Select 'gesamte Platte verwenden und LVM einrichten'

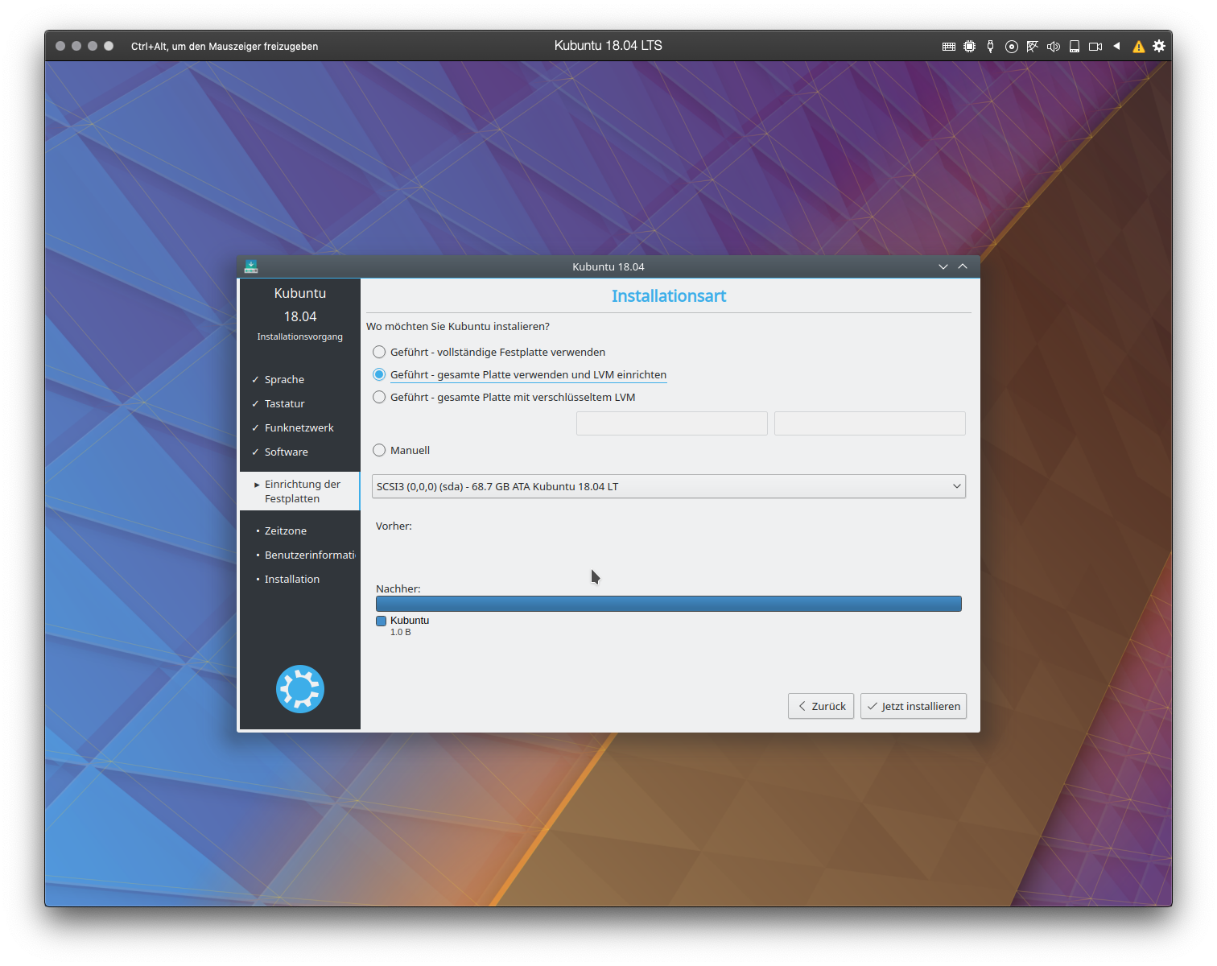(520, 374)
